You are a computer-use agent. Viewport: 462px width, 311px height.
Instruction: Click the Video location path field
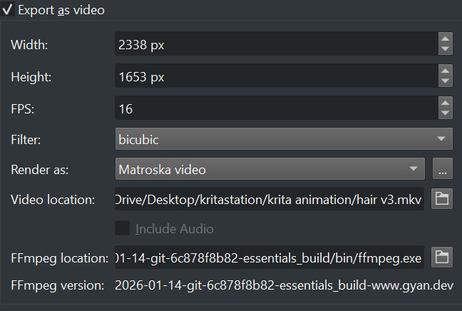coord(269,199)
